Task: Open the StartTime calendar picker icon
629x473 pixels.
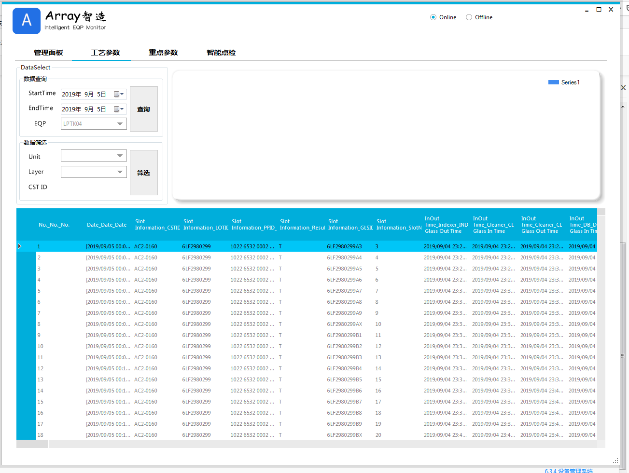Action: coord(118,95)
